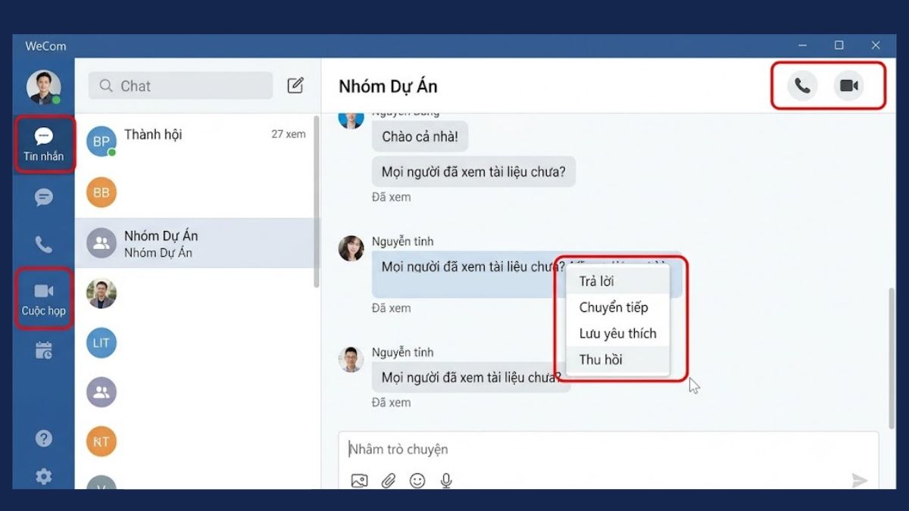This screenshot has height=511, width=909.
Task: Click the 27 xem label
Action: (289, 134)
